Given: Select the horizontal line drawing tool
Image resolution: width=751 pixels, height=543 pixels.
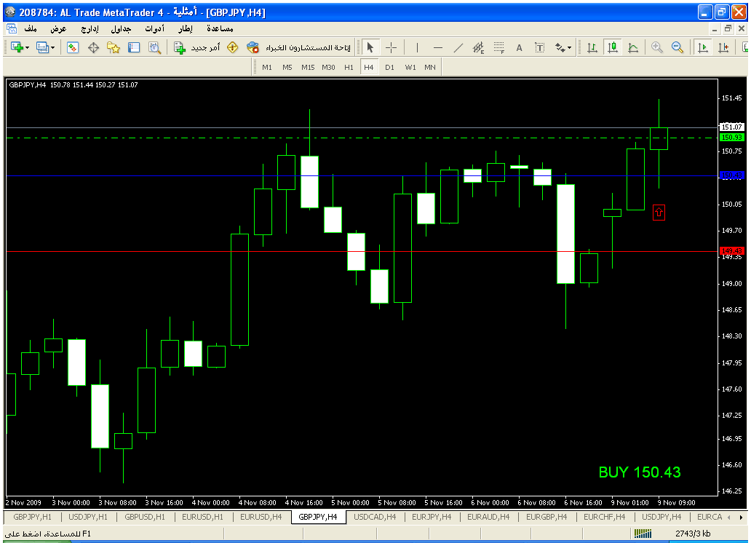Looking at the screenshot, I should 437,47.
